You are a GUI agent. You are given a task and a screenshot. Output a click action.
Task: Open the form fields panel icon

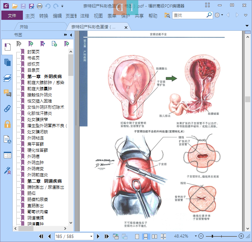click(8, 155)
